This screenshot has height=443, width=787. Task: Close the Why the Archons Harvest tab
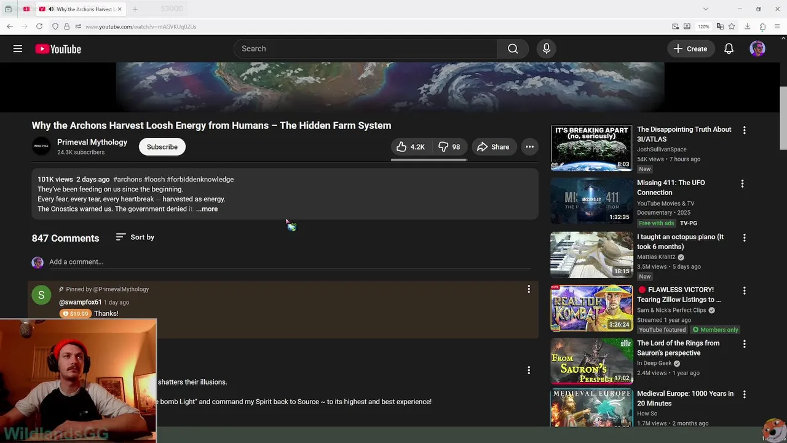119,9
